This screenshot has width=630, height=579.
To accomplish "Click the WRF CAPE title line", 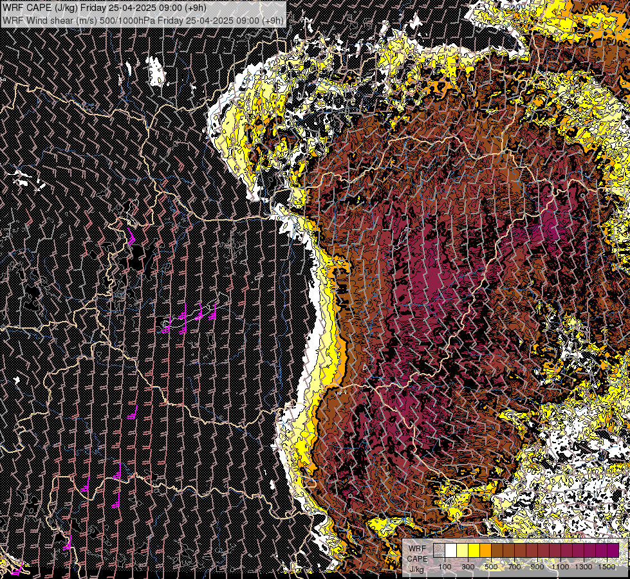I will coord(104,7).
